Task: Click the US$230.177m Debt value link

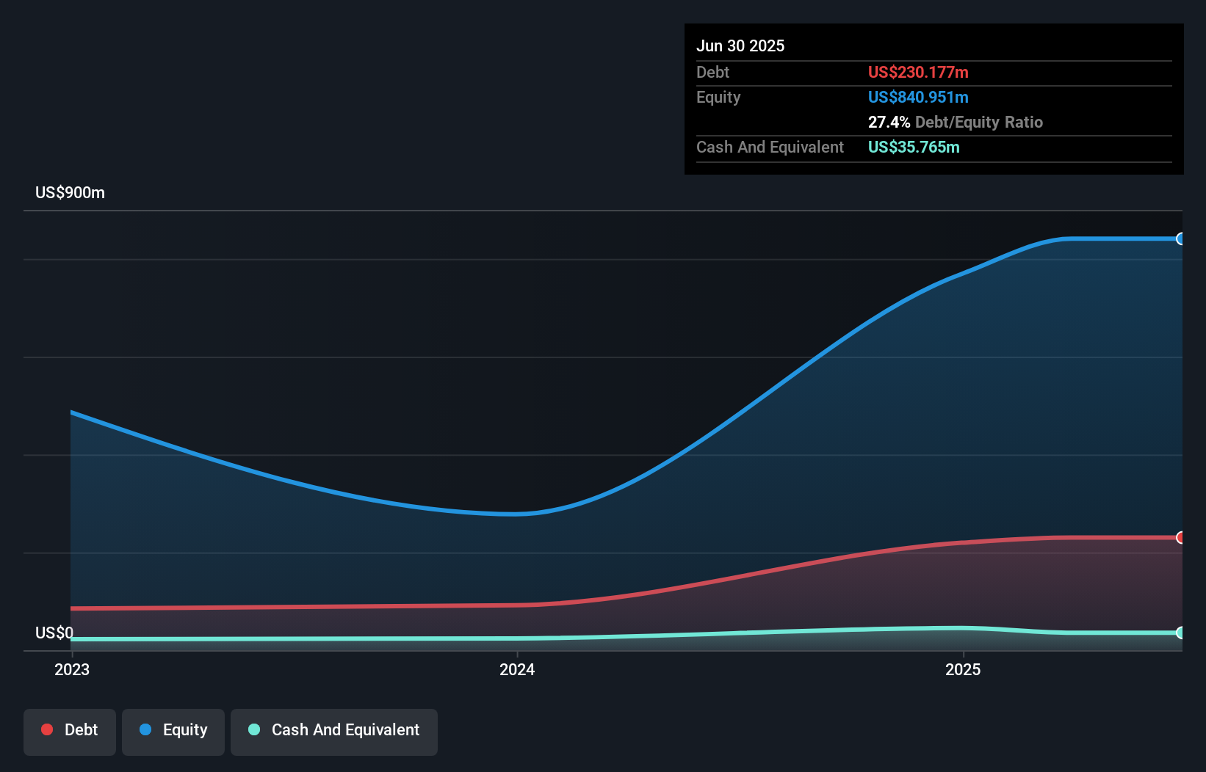Action: (x=918, y=72)
